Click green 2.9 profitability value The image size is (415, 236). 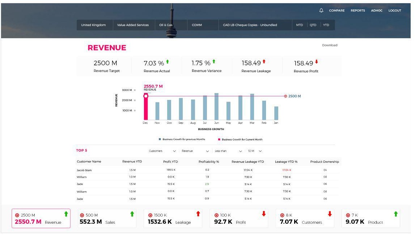pyautogui.click(x=207, y=184)
